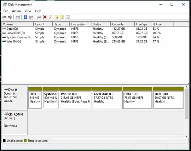Screen dimensions: 191x151
Task: Click the Win 10 (C:) volume drive icon
Action: (x=4, y=41)
